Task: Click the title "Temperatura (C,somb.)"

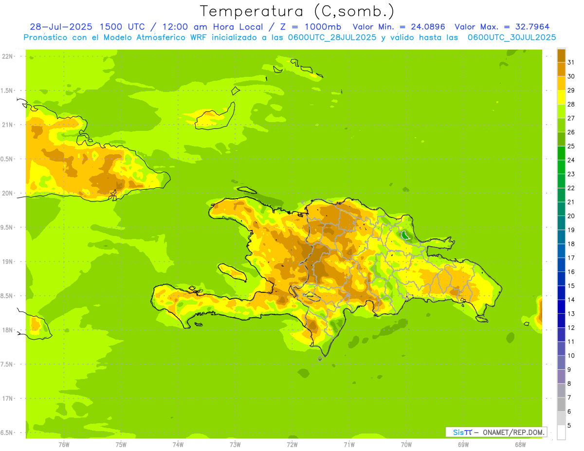Action: 297,11
